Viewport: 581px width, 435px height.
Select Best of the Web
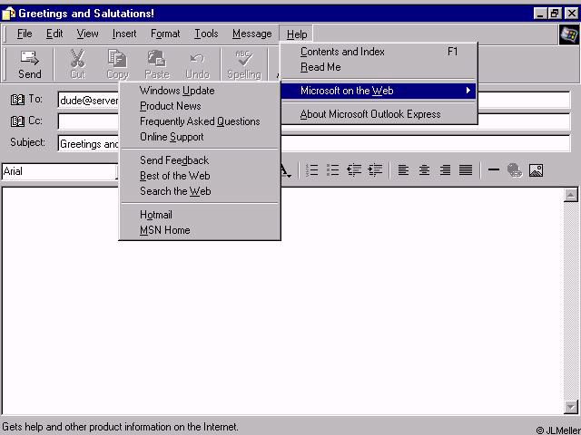200,176
